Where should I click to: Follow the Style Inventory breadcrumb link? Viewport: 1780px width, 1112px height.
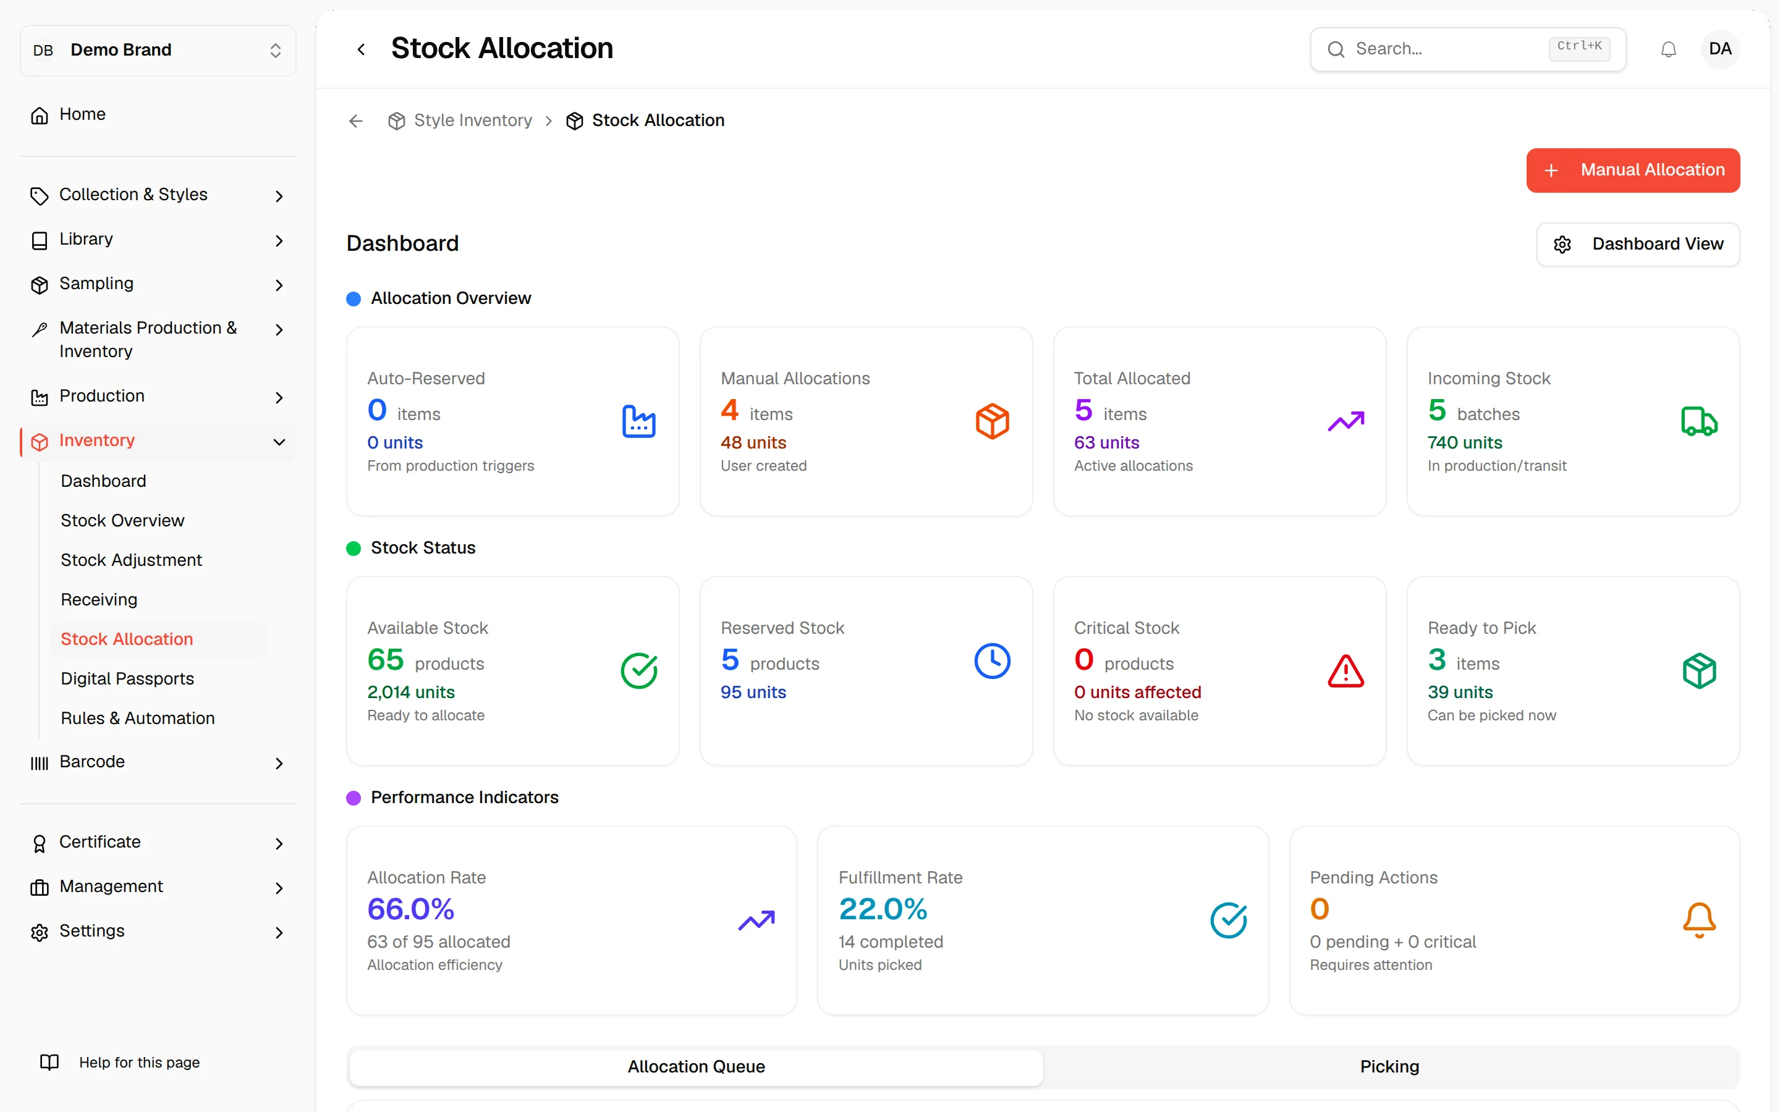point(460,120)
